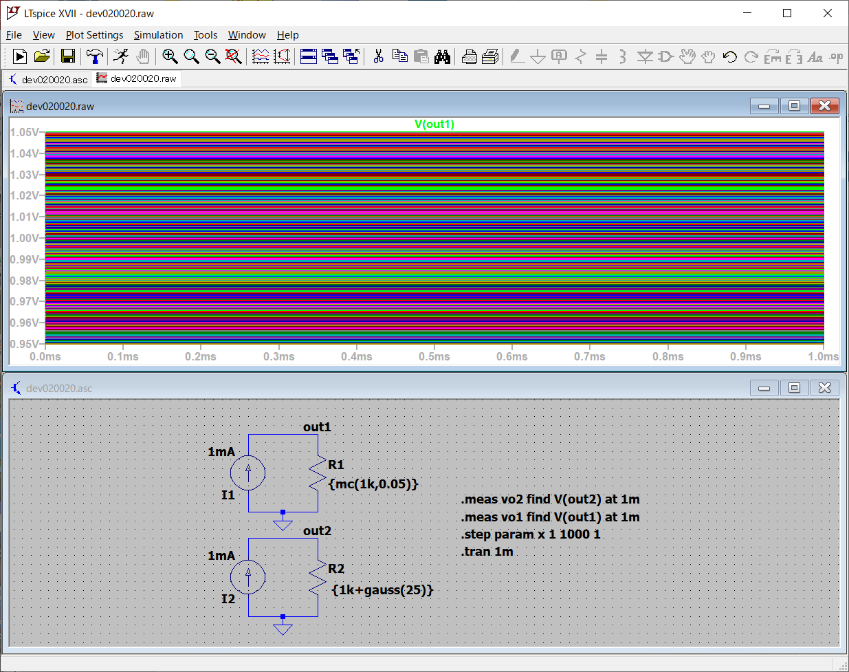
Task: Click the Cut scissors icon
Action: tap(378, 56)
